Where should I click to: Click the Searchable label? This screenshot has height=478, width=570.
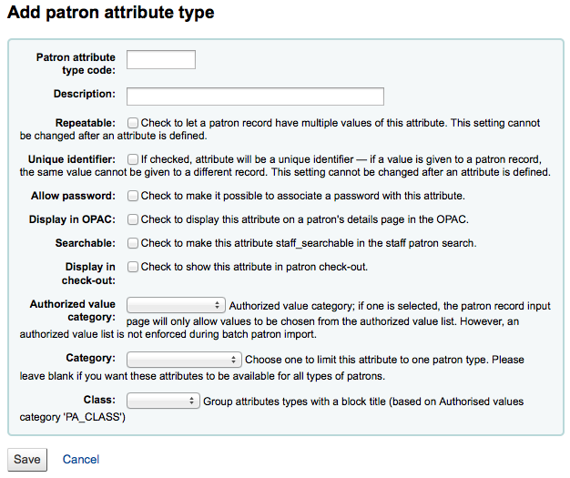[x=85, y=243]
